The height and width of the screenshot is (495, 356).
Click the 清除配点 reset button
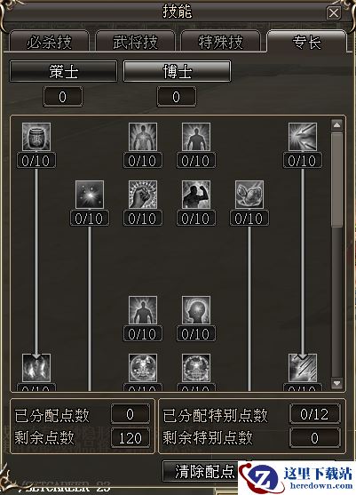click(205, 472)
